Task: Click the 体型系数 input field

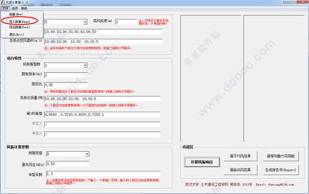Action: [103, 174]
